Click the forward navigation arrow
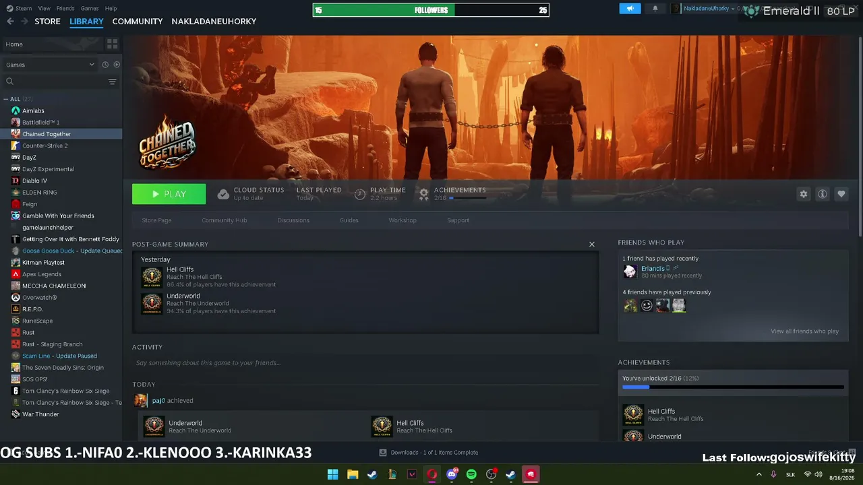The image size is (863, 485). click(x=24, y=22)
